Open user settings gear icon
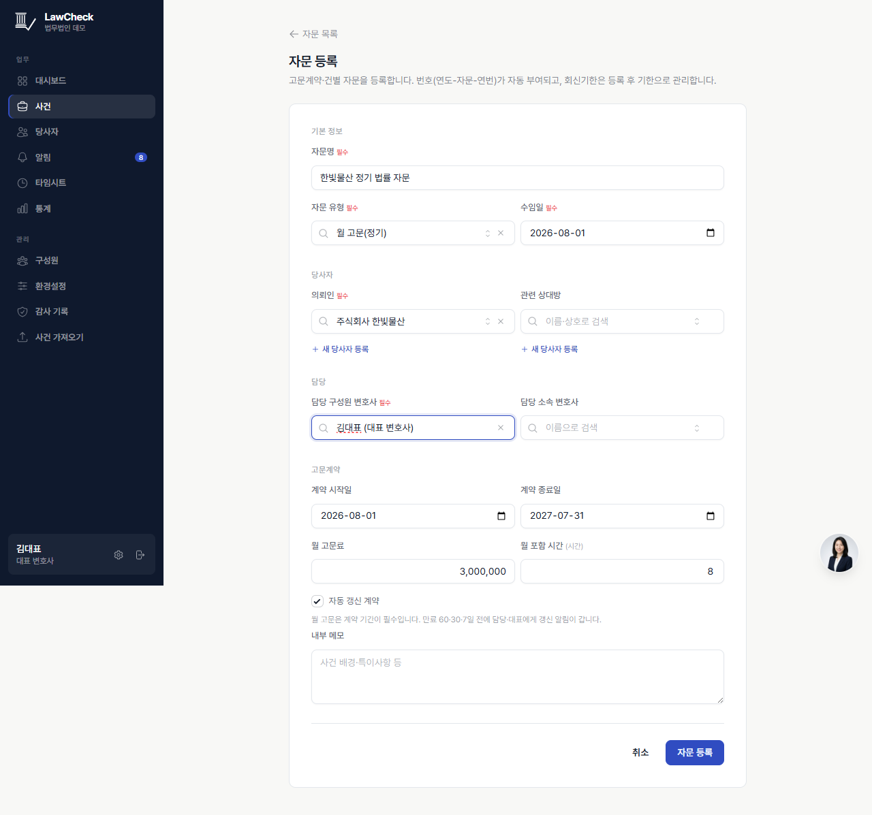 point(119,555)
